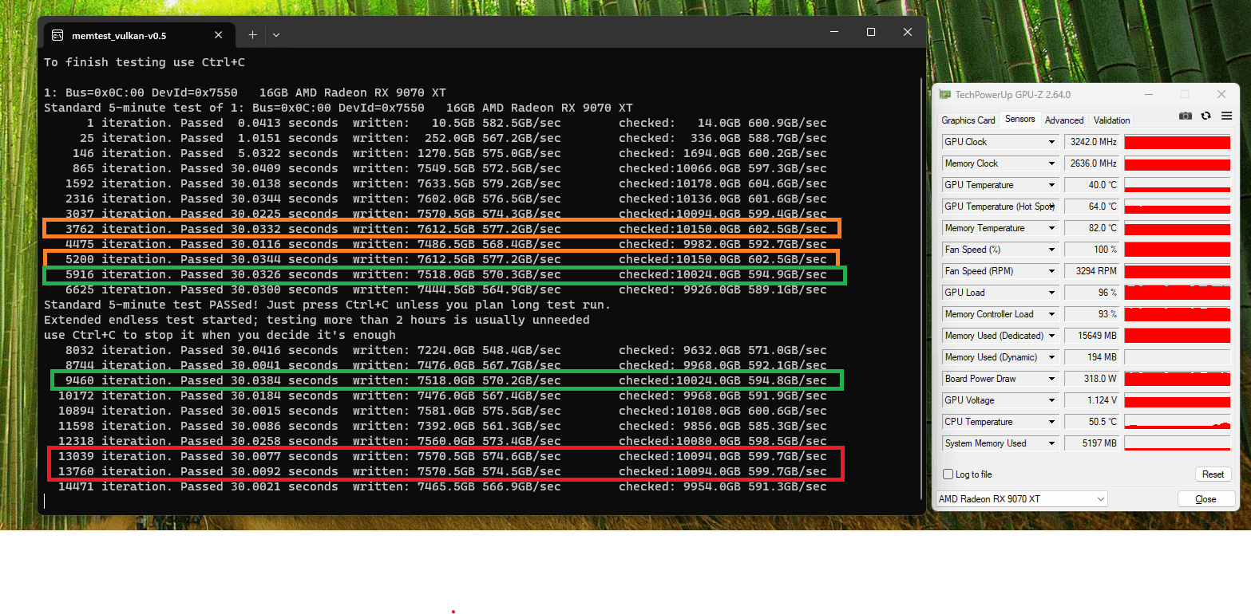Open the GPU Temperature sensor dropdown
The height and width of the screenshot is (614, 1251).
[x=1052, y=185]
